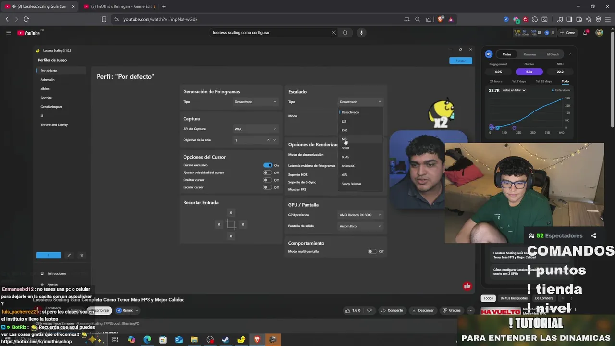Select LS1 in the scaling type list

(x=361, y=121)
